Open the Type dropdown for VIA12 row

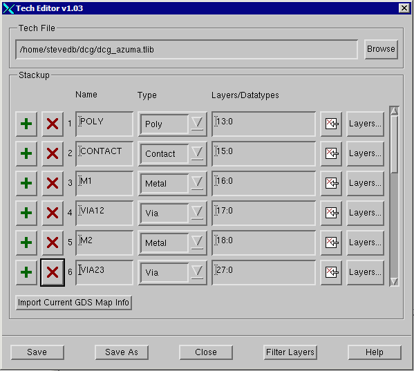pyautogui.click(x=172, y=213)
